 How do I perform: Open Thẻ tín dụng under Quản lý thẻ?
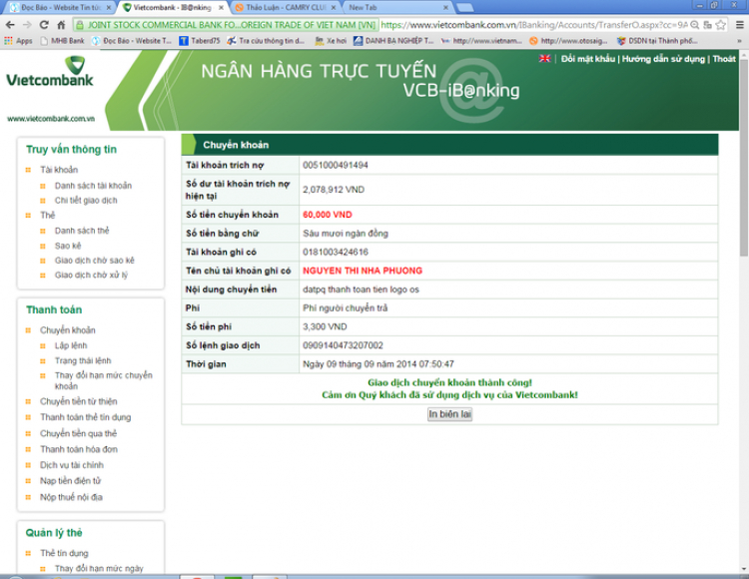(64, 553)
